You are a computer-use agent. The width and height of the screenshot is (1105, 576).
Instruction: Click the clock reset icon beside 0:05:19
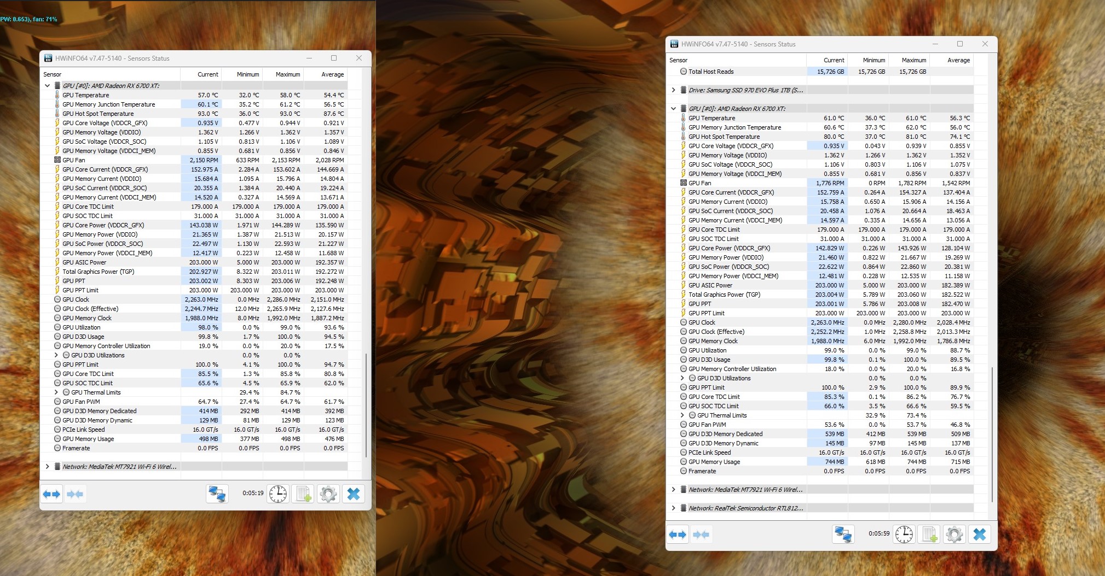coord(278,494)
